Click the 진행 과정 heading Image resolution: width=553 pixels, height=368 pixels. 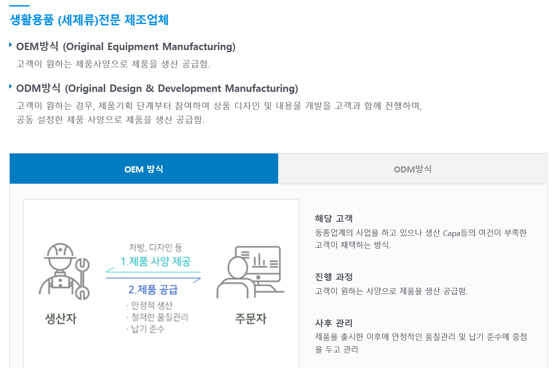(x=334, y=277)
